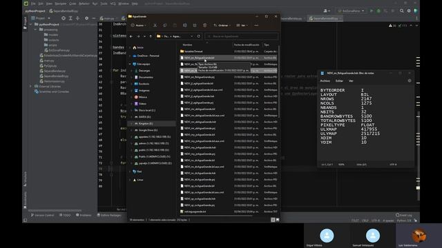Image resolution: width=442 pixels, height=248 pixels.
Task: Open Archivo menu in Notepad
Action: pyautogui.click(x=325, y=81)
